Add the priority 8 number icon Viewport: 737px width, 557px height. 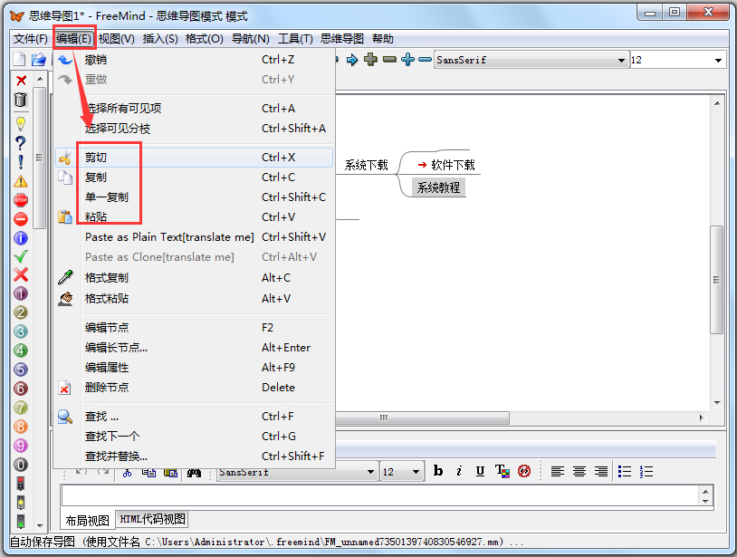tap(21, 427)
